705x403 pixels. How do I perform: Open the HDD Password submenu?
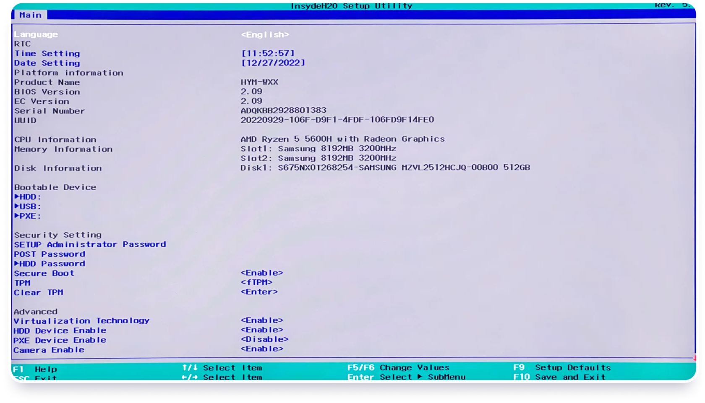click(x=50, y=264)
